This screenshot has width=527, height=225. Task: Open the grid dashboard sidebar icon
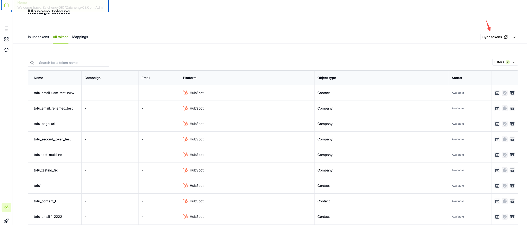[x=6, y=39]
